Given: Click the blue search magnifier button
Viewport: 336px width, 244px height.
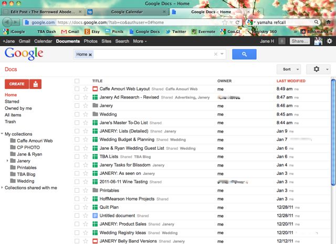Looking at the screenshot, I should (244, 54).
